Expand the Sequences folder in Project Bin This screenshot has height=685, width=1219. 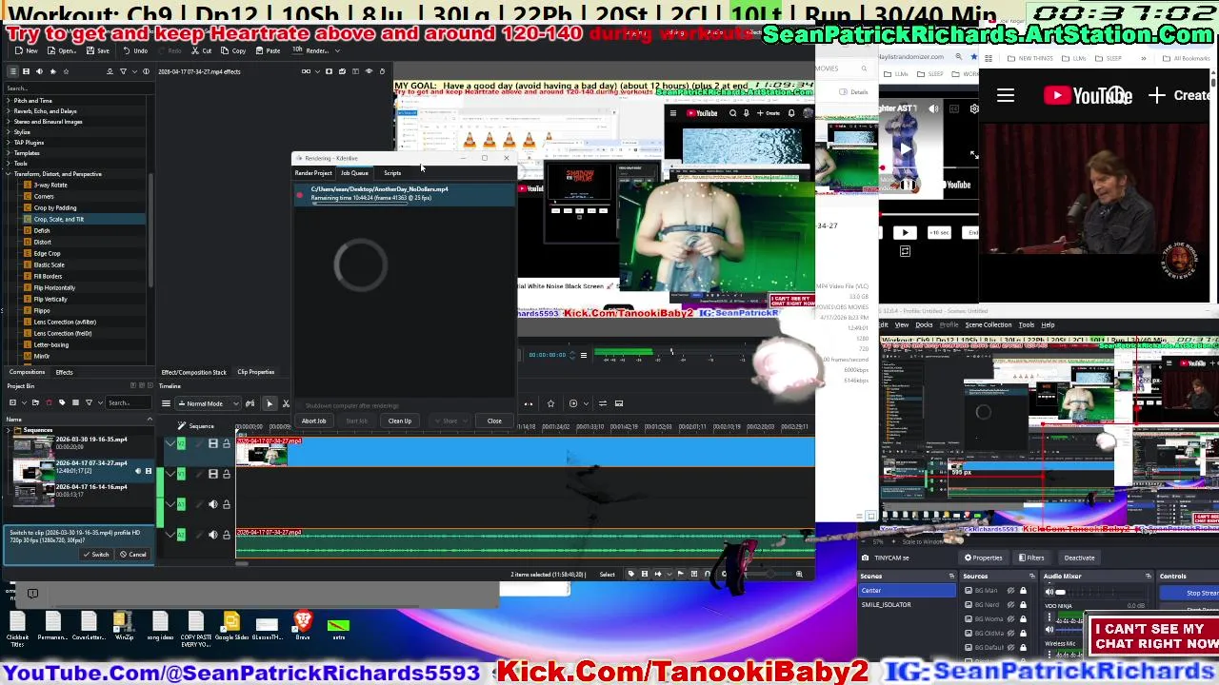pyautogui.click(x=8, y=430)
